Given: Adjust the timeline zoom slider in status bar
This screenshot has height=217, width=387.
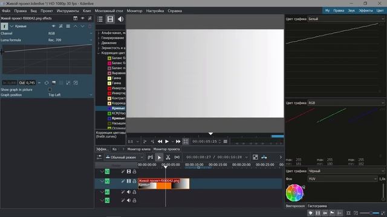Looking at the screenshot, I should (x=369, y=213).
